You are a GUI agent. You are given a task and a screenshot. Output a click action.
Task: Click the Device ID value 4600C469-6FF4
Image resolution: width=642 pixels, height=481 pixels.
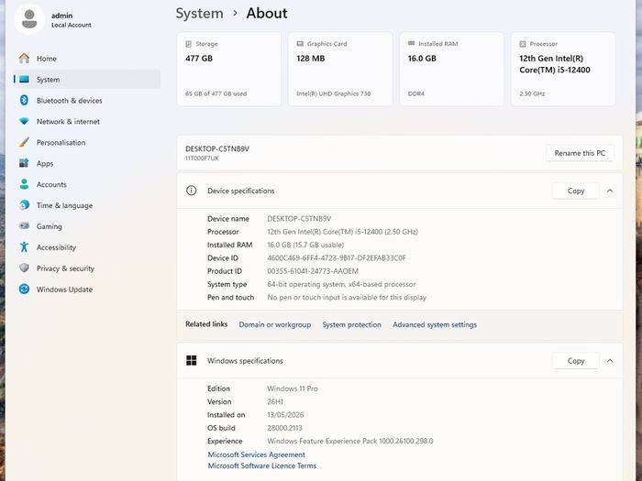coord(337,257)
